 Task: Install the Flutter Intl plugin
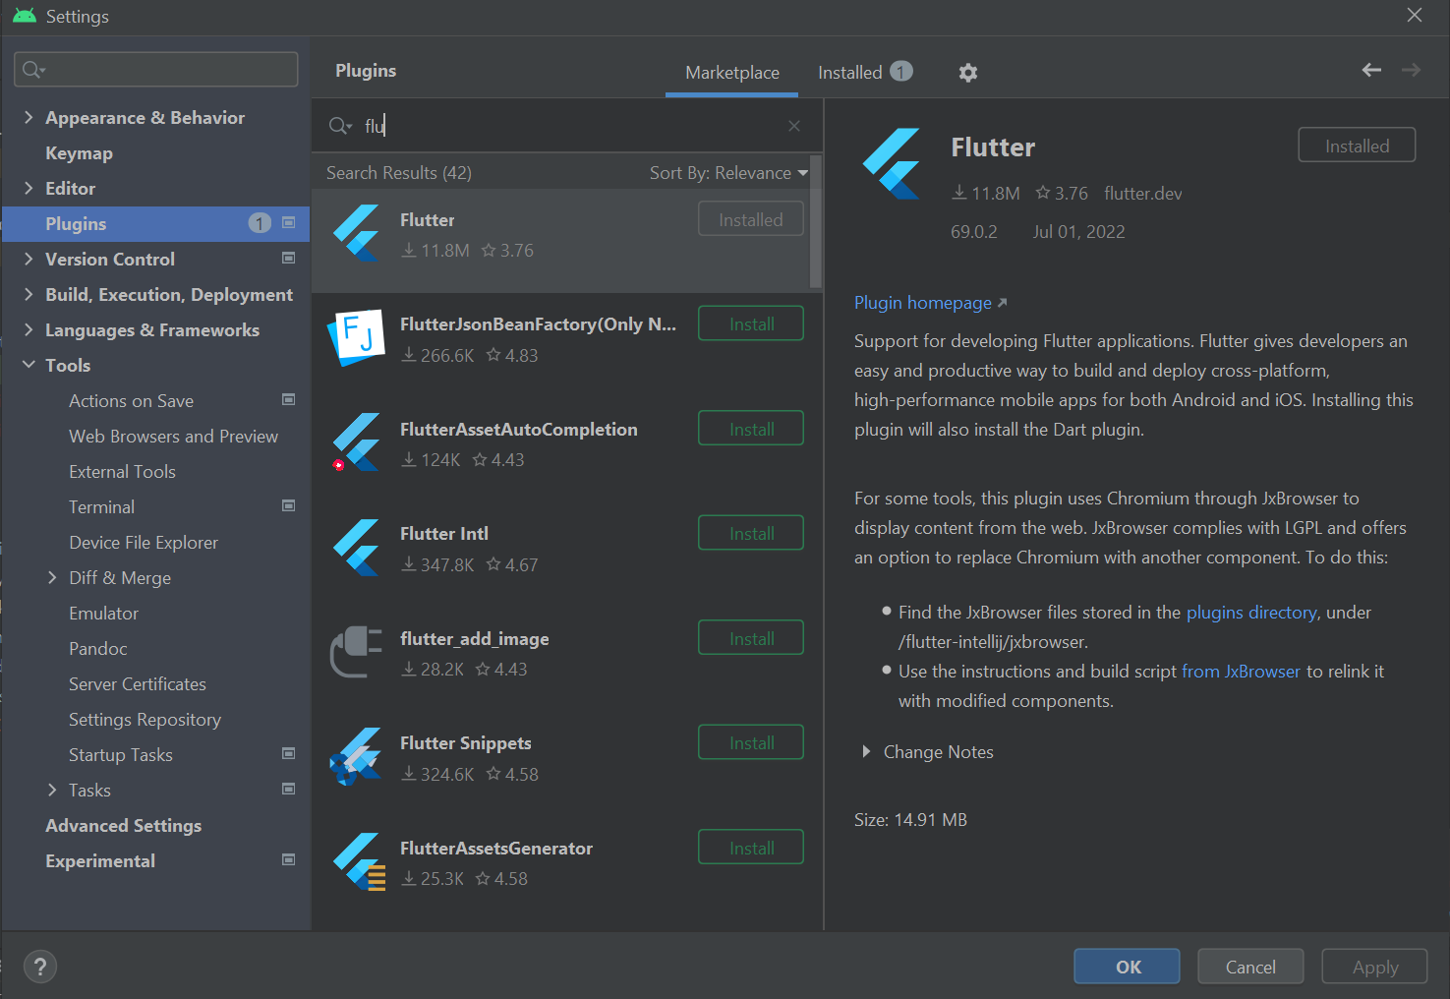(x=750, y=532)
